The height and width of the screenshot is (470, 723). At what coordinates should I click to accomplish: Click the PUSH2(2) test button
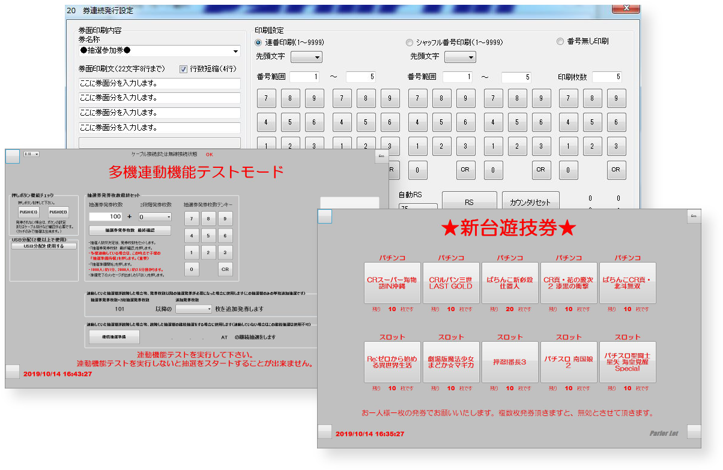coord(59,212)
